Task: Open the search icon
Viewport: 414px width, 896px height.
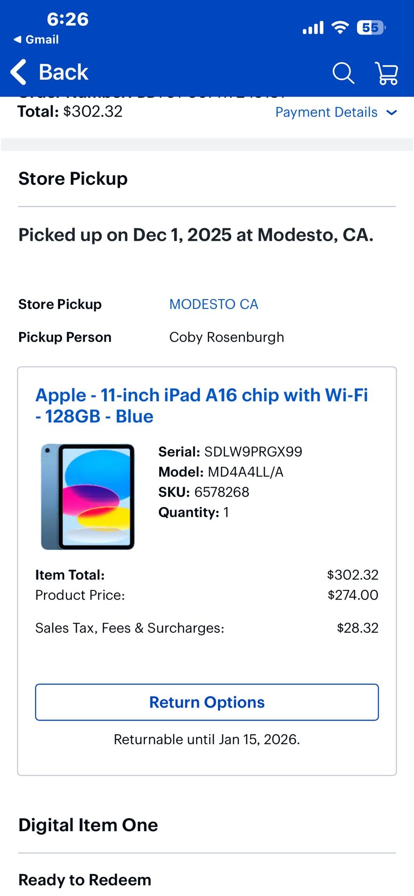Action: (343, 73)
